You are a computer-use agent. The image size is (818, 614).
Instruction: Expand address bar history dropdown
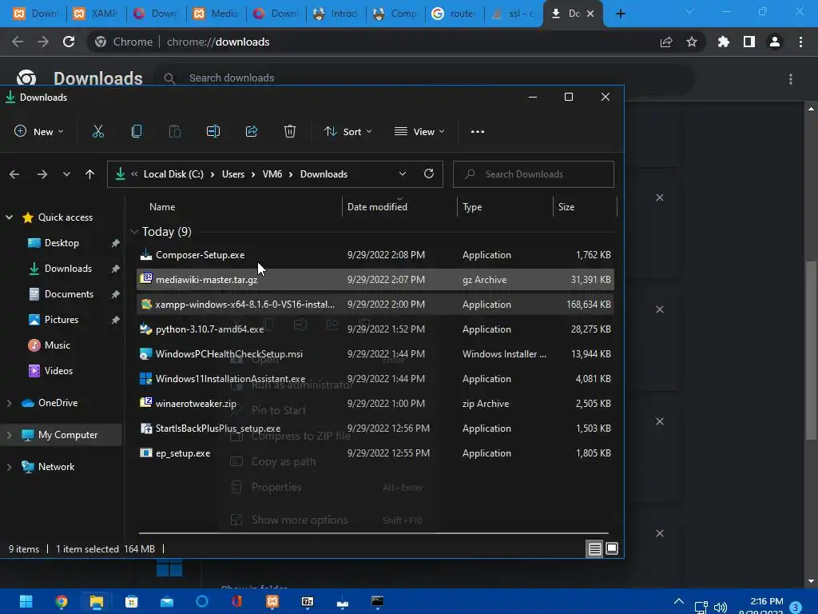(403, 173)
